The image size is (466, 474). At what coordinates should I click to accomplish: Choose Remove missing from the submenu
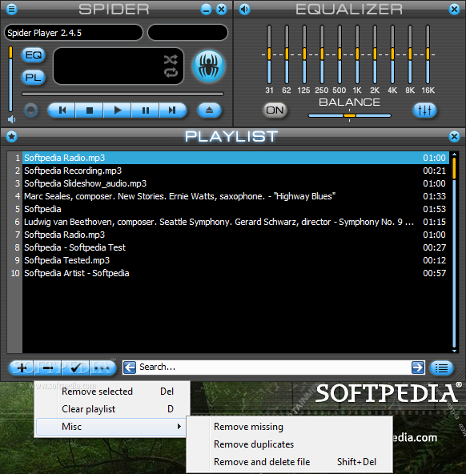[290, 427]
